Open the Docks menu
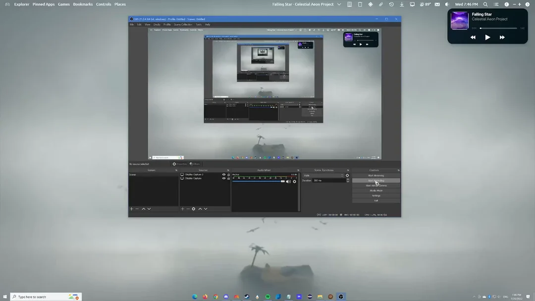 click(158, 24)
